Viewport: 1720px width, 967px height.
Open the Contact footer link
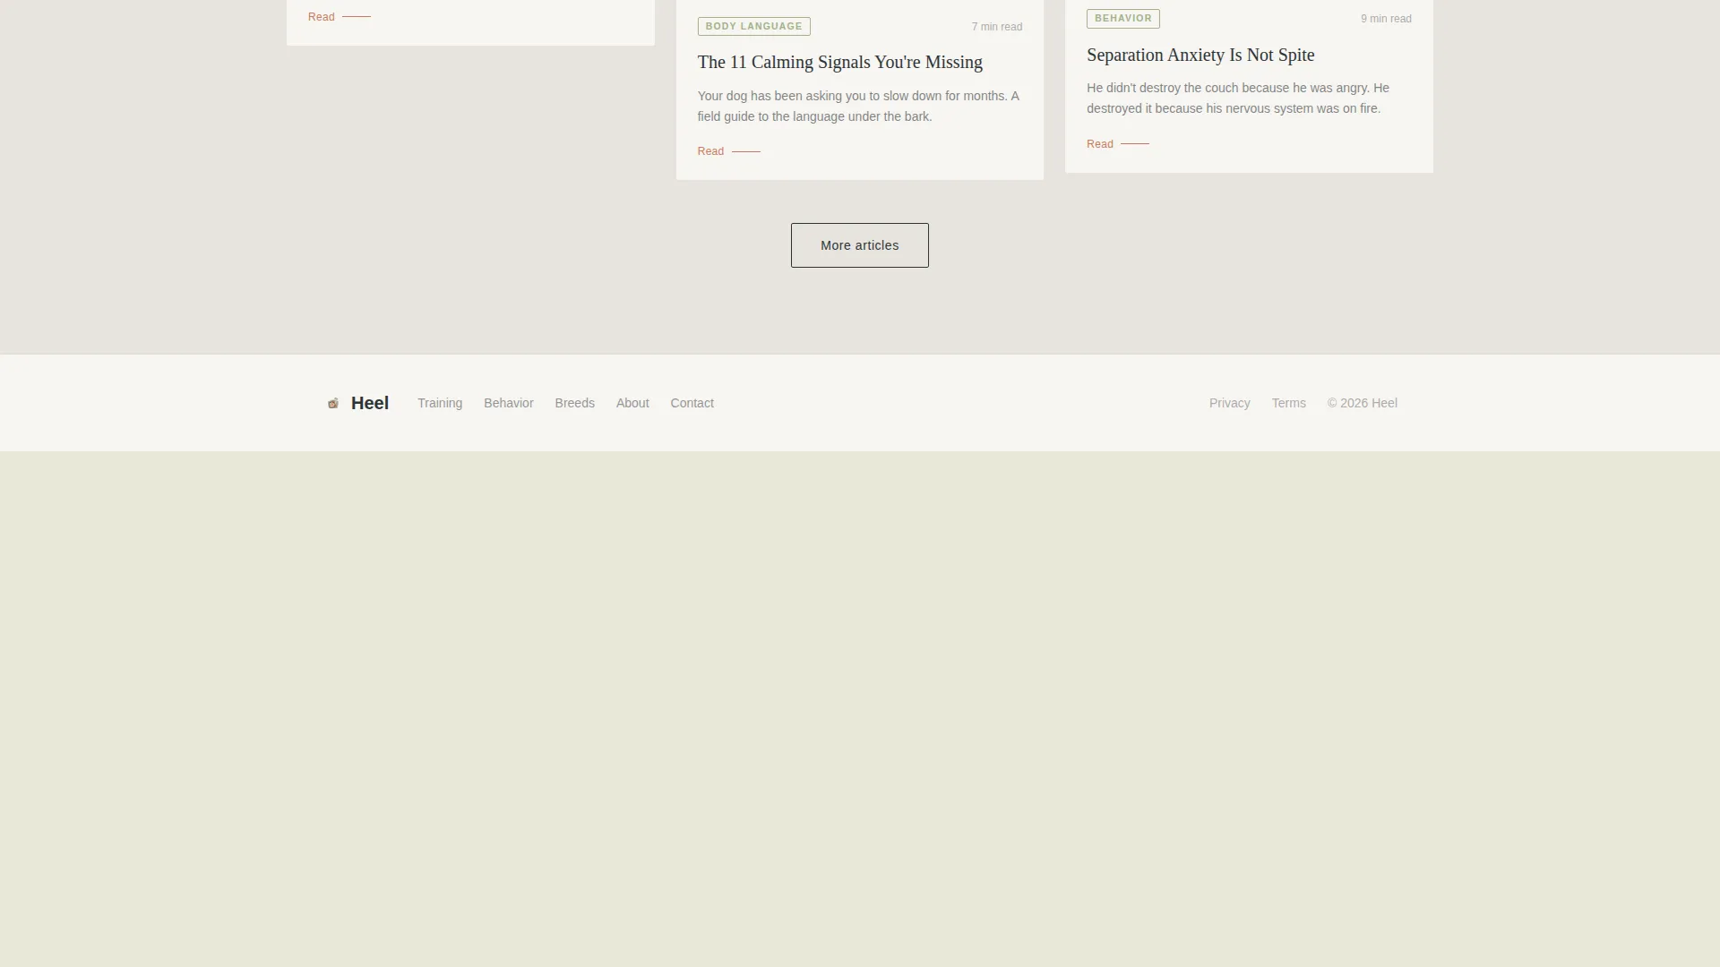[692, 403]
